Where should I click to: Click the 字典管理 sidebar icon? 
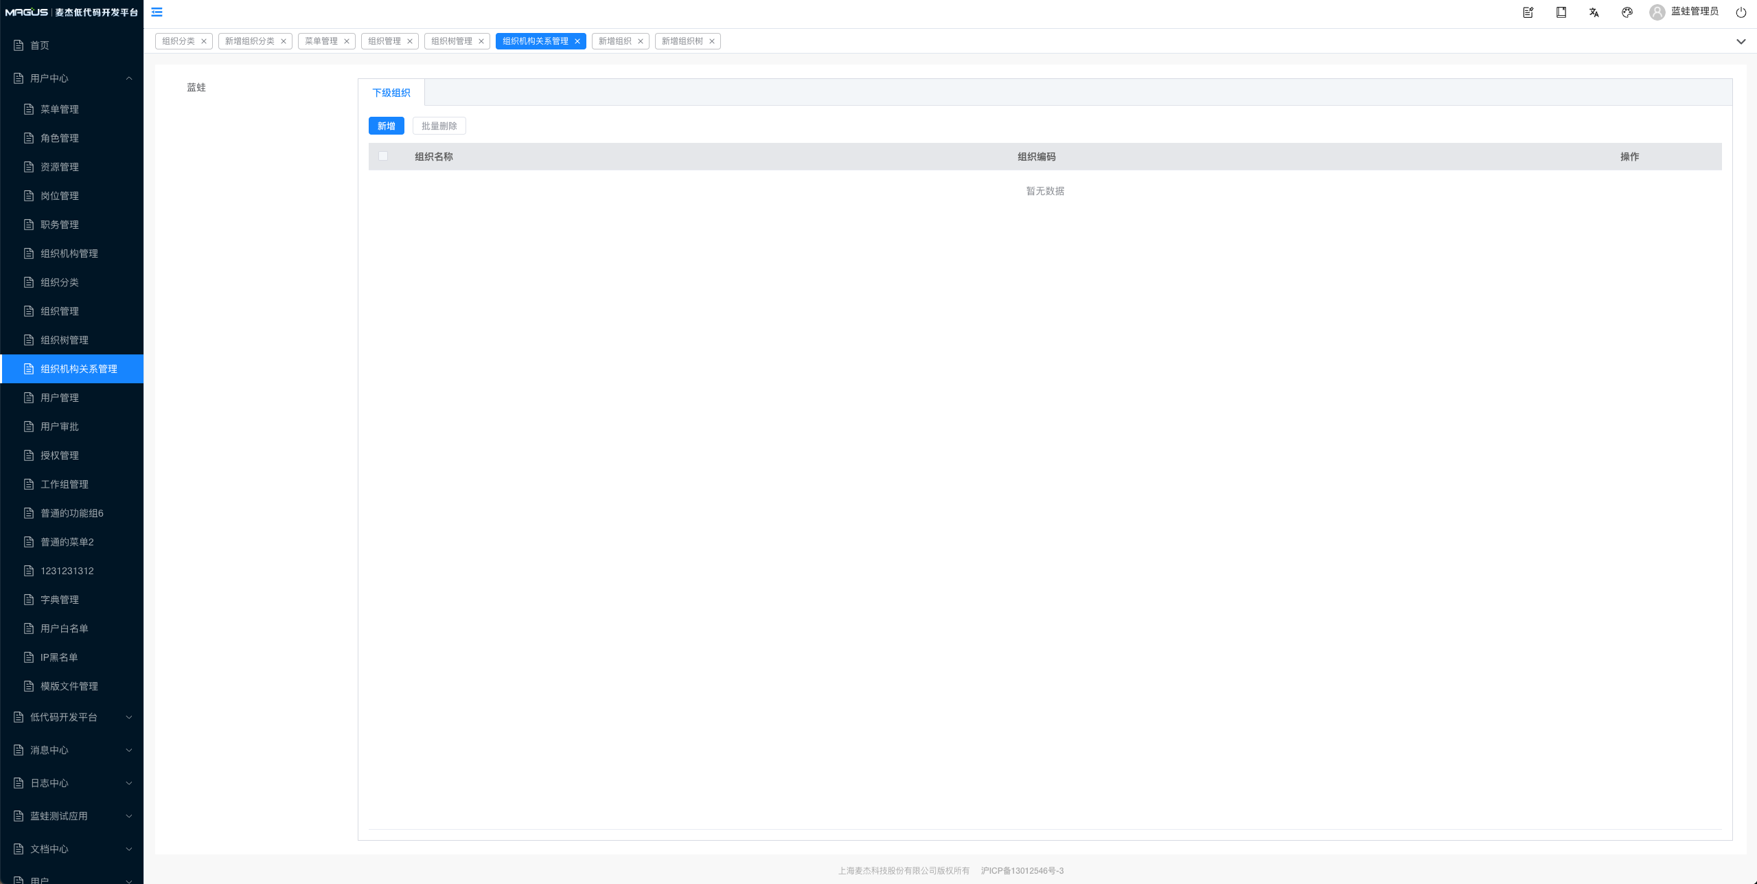tap(29, 600)
